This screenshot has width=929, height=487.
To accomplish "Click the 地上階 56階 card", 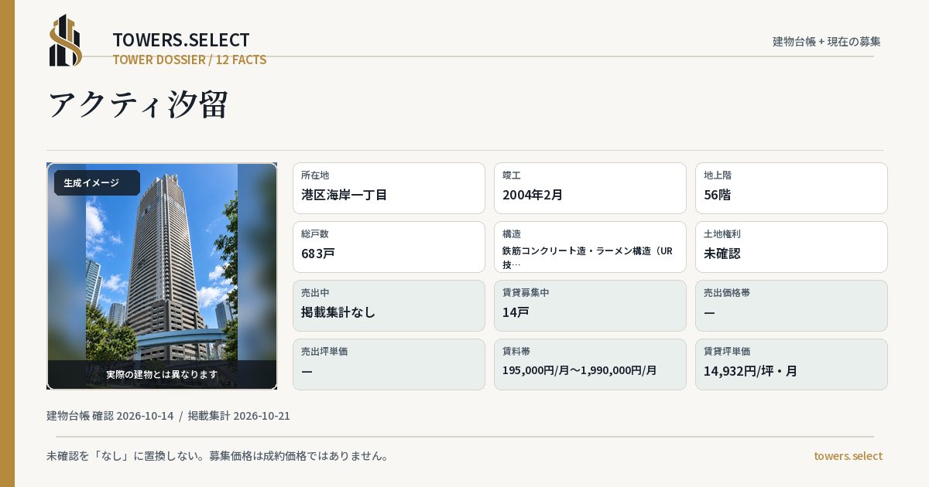I will [x=791, y=188].
